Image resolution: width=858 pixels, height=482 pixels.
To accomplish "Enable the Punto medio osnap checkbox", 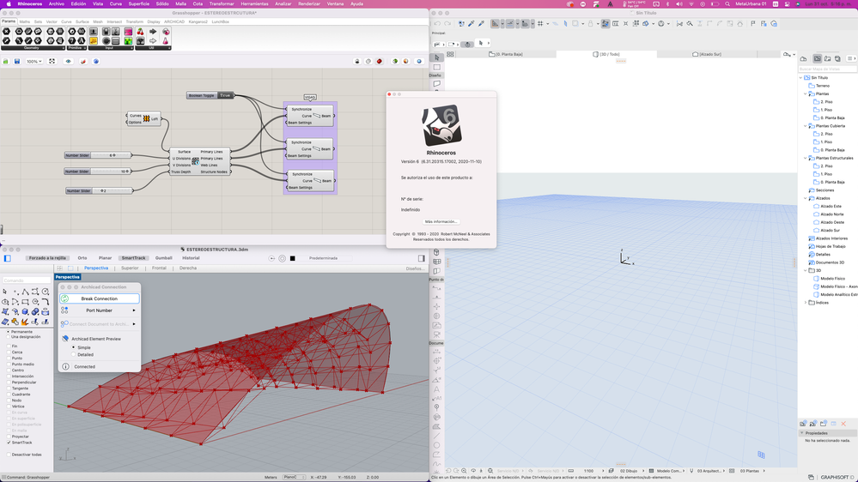I will 9,365.
